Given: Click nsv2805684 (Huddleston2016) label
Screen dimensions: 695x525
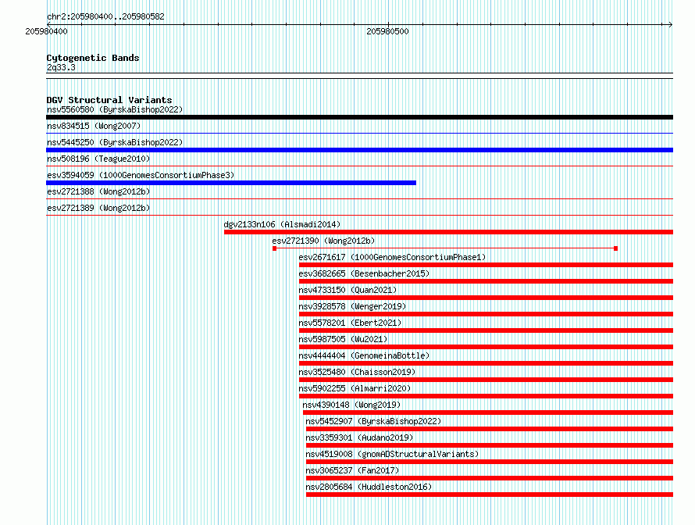Looking at the screenshot, I should [x=369, y=487].
